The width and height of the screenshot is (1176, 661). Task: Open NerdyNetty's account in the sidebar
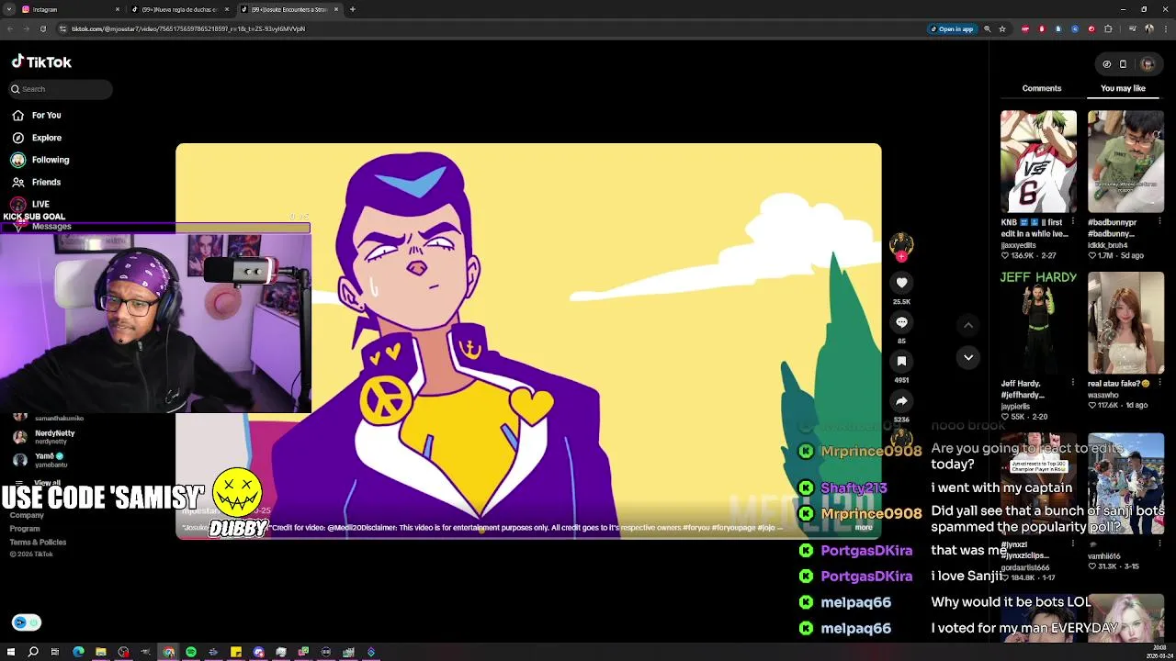[44, 436]
